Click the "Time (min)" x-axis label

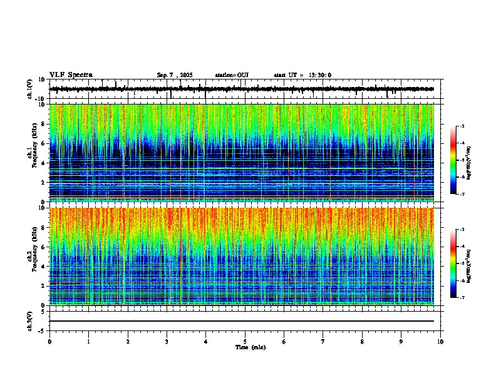tap(251, 347)
